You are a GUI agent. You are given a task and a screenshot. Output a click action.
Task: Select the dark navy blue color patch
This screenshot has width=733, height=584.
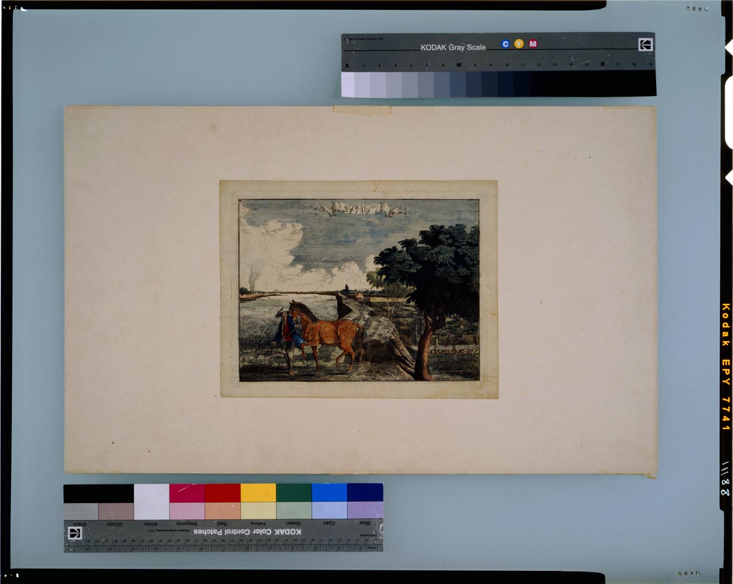pyautogui.click(x=365, y=492)
